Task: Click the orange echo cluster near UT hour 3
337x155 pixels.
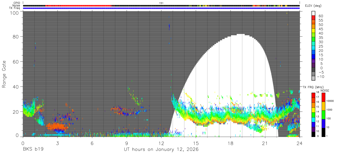Action: click(x=57, y=127)
